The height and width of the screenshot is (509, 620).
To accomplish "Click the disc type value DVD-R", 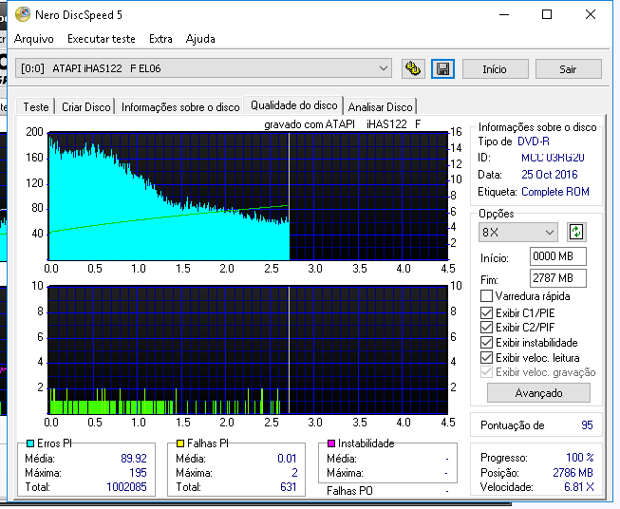I will click(x=534, y=141).
